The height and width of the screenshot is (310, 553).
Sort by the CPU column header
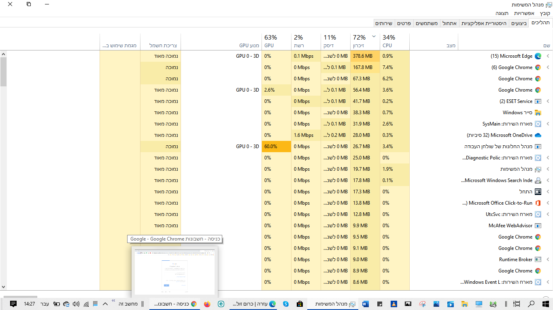[x=395, y=42]
